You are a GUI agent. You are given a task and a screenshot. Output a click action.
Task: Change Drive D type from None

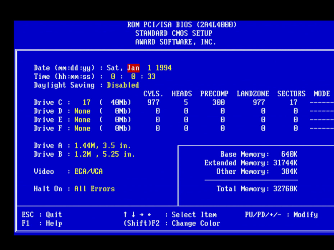pos(82,111)
